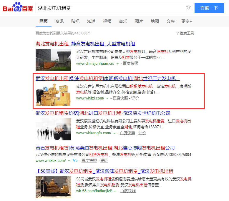
Task: Expand dropdown arrow next to chinajunhuan.cn
Action: 117,64
